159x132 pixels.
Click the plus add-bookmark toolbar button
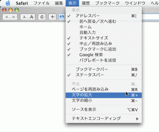[52, 17]
